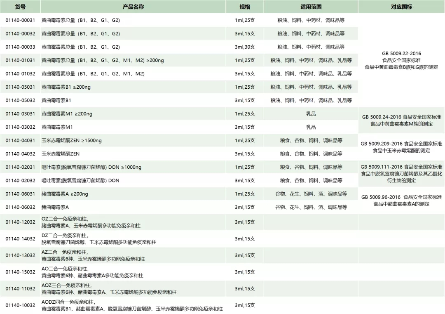This screenshot has width=445, height=314.
Task: Click the 玉米赤霉烯酮ZEN ≥1500ng cell
Action: [x=71, y=140]
